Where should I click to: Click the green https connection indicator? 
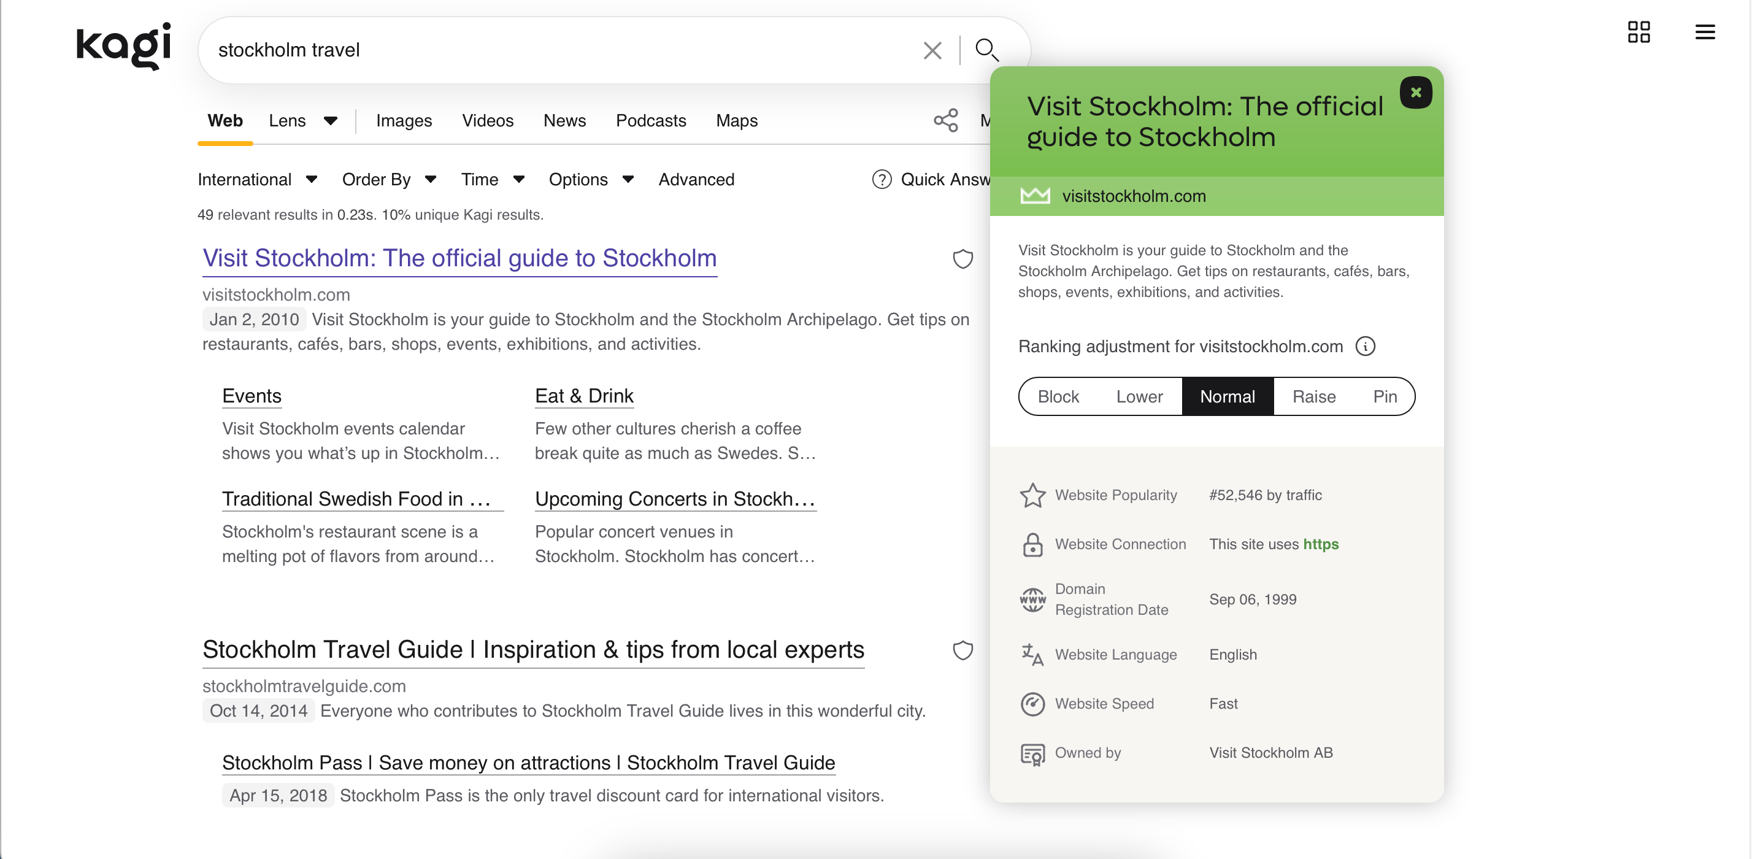pos(1321,544)
